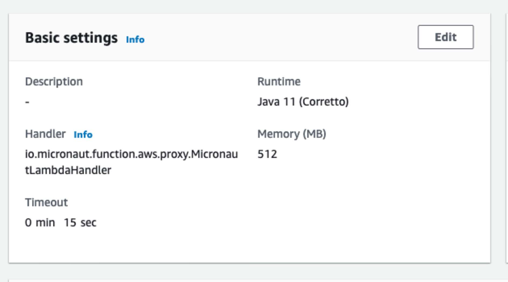Click the dash value under Description
Screen dimensions: 508x282
tap(27, 102)
